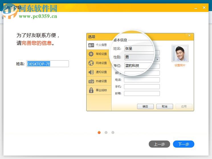Close the 新手引导 wizard window
Viewport: 212px width, 159px height.
pos(204,8)
